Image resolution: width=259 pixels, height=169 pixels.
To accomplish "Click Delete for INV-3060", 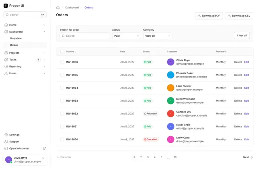I will click(238, 140).
